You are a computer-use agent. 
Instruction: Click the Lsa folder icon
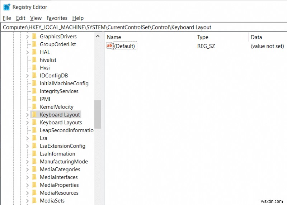34,138
